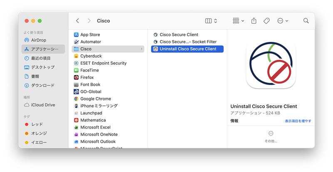Viewport: 333px width, 172px height.
Task: Open iCloud Drive in sidebar
Action: (x=42, y=105)
